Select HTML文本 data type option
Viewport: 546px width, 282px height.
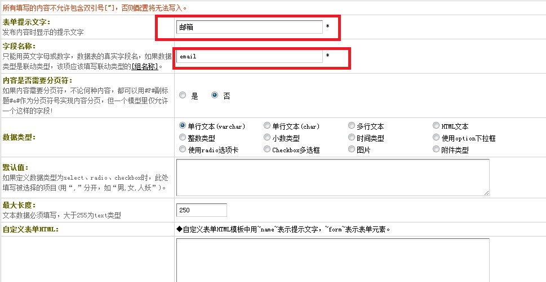pyautogui.click(x=437, y=126)
